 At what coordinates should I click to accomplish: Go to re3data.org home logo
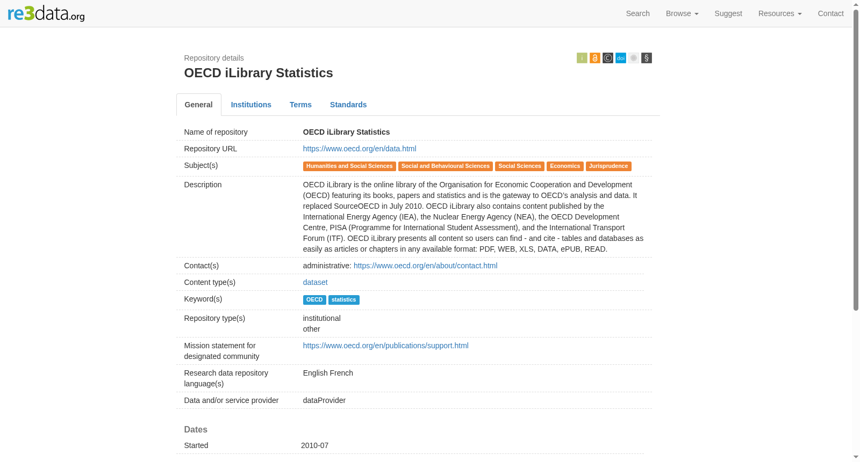(x=46, y=13)
